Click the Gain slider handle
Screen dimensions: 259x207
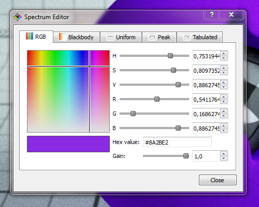186,156
